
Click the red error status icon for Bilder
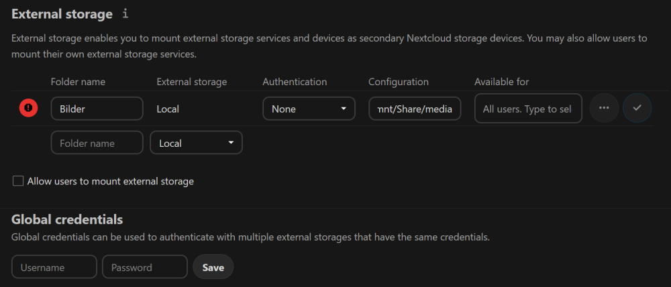[x=28, y=108]
